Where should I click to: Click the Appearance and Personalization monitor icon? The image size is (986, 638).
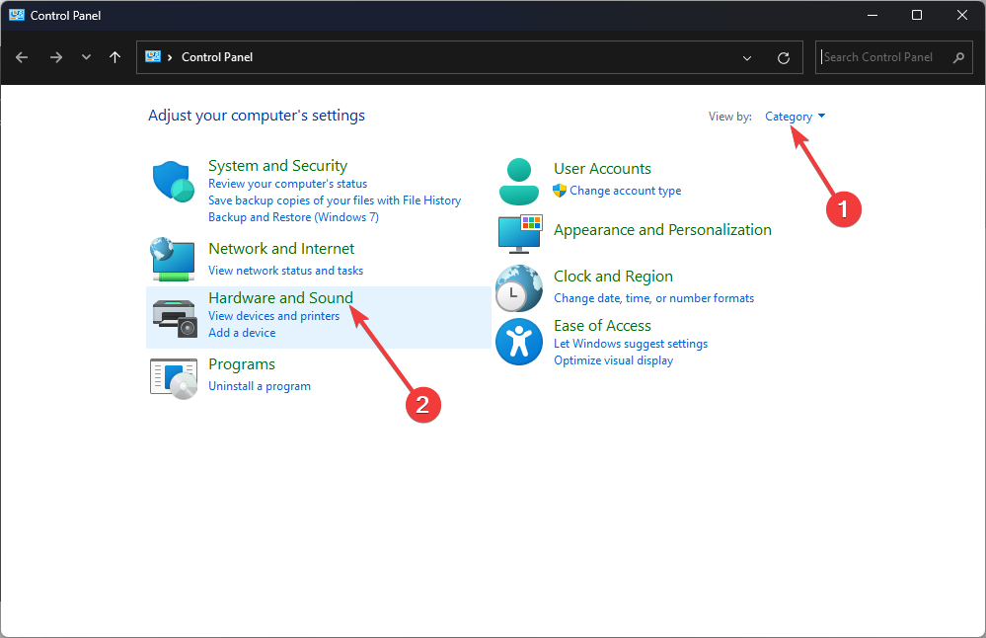tap(519, 233)
